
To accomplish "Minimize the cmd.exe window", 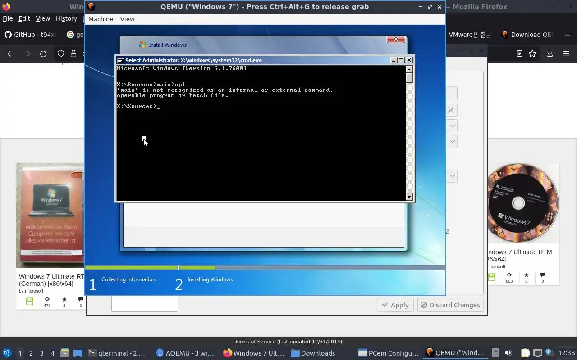I will pos(394,60).
